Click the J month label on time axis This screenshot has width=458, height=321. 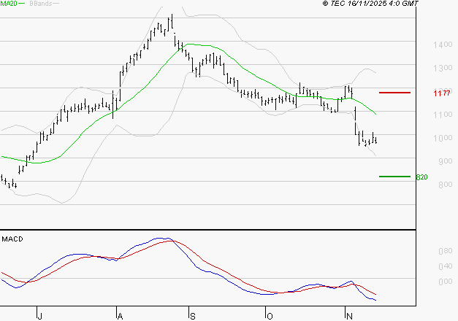pyautogui.click(x=39, y=316)
